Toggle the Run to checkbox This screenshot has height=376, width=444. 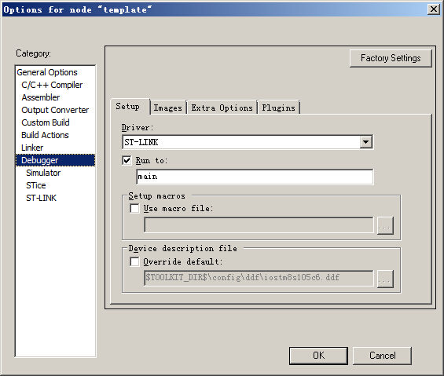click(127, 160)
